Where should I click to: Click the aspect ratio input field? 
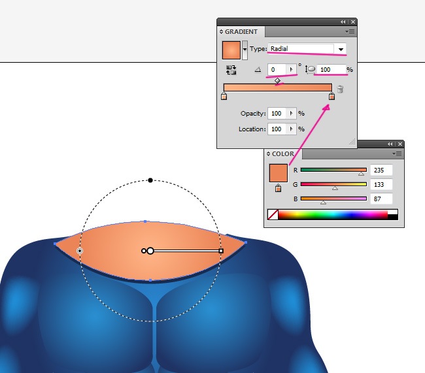coord(331,70)
